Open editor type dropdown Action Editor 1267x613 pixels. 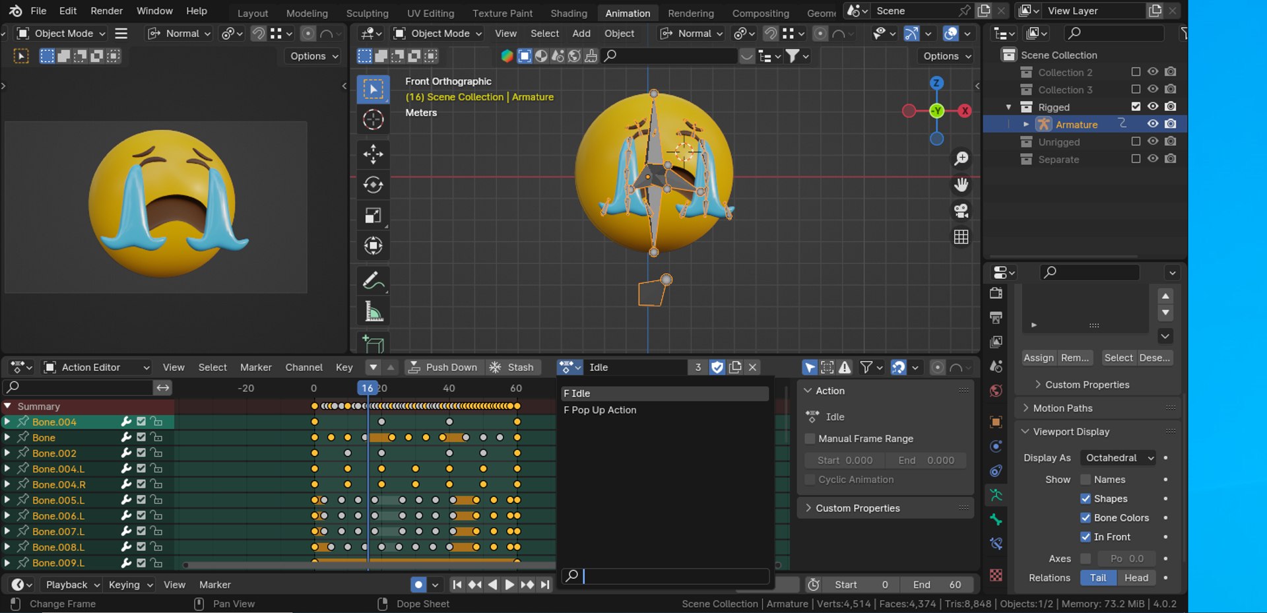[96, 368]
